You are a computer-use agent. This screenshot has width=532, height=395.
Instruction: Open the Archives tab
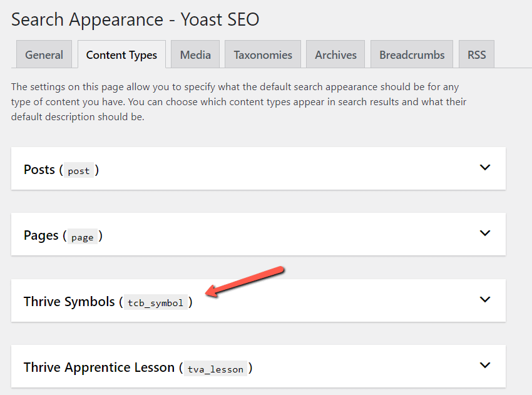335,54
